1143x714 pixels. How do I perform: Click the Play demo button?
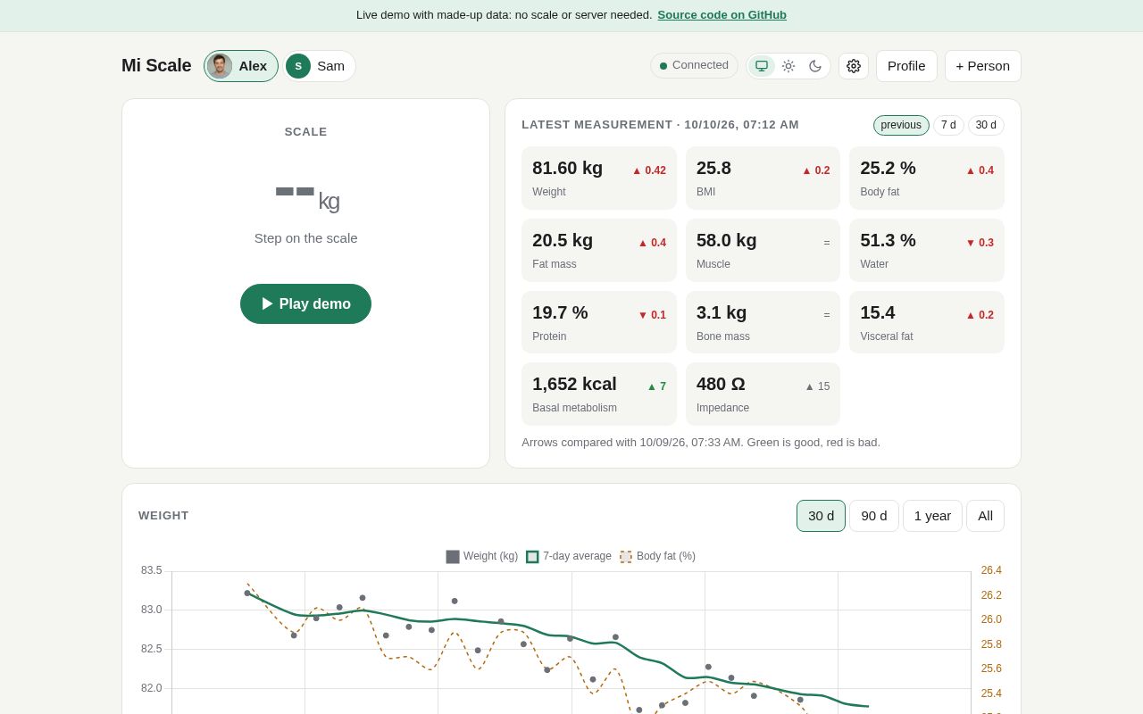point(305,303)
